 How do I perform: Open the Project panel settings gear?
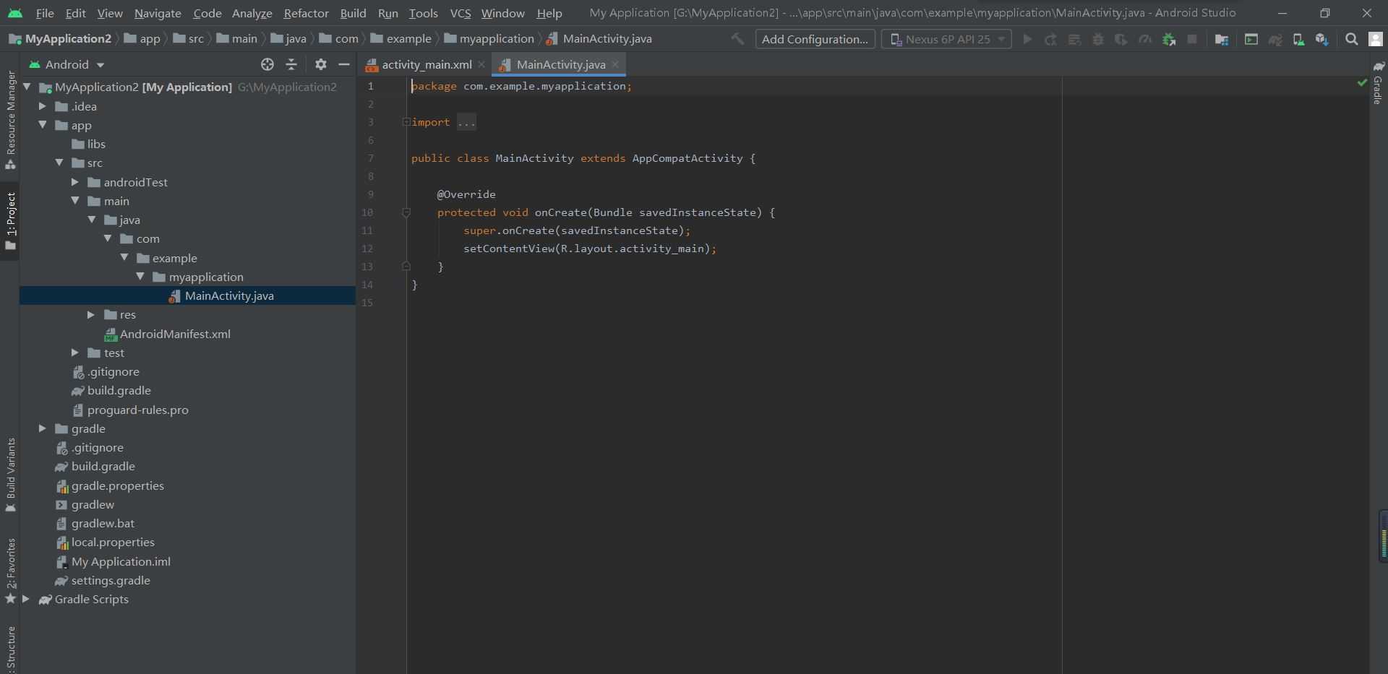tap(321, 64)
